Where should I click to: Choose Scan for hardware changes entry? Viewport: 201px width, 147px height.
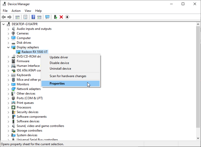pyautogui.click(x=71, y=76)
